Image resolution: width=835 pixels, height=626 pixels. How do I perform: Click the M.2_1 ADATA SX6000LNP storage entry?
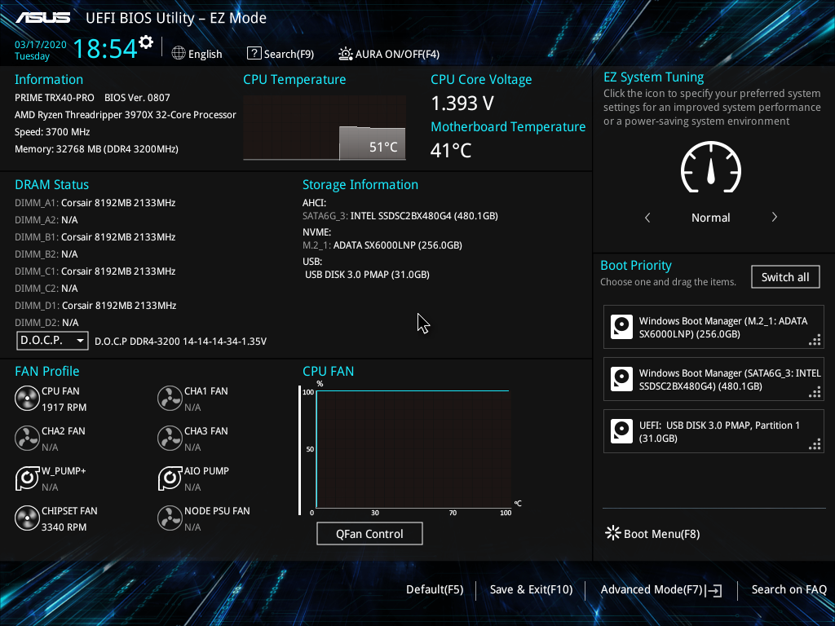382,245
